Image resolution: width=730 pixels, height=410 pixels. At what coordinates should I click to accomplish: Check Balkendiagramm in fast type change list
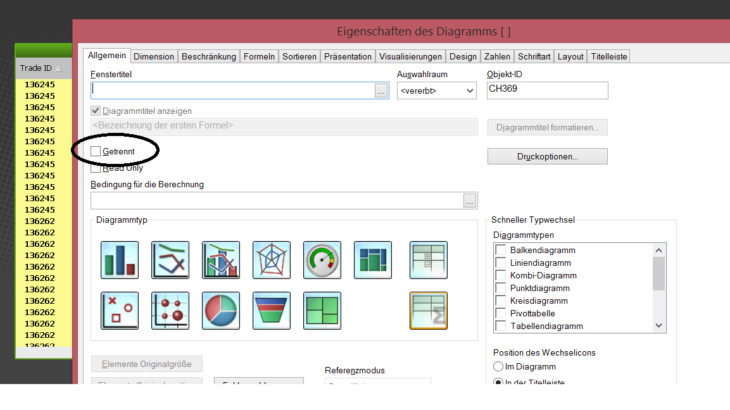click(501, 250)
